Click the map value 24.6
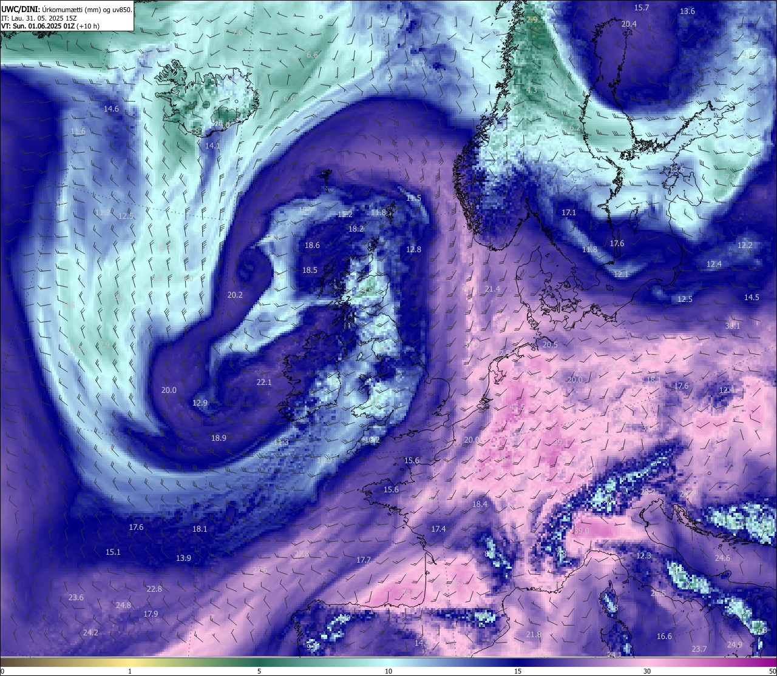The width and height of the screenshot is (777, 676). point(722,558)
